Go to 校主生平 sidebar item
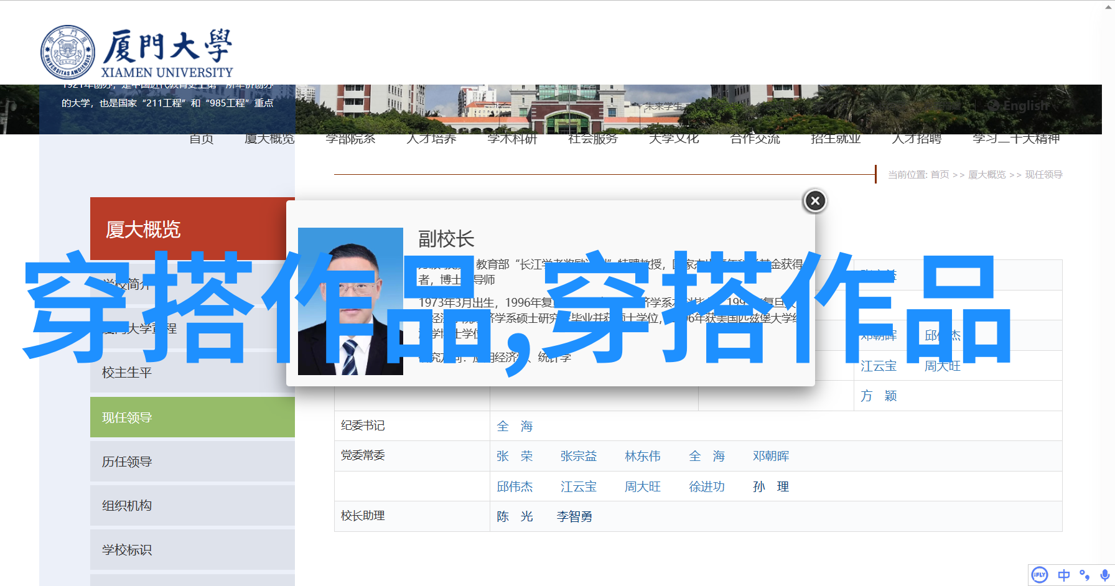 pyautogui.click(x=127, y=373)
